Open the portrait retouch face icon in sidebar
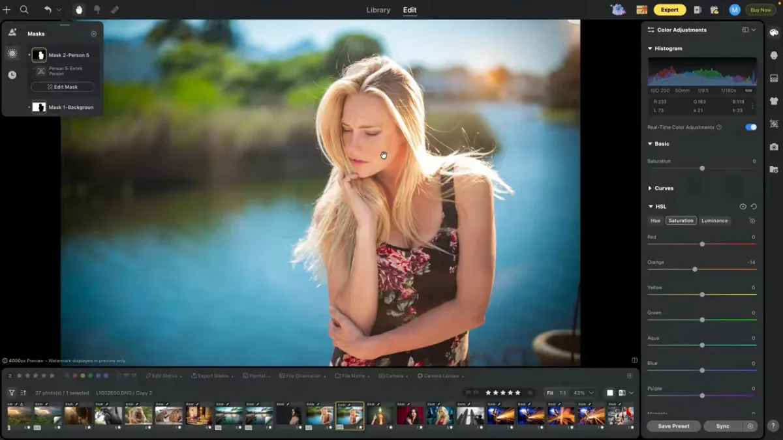Screen dimensions: 783x440 (774, 55)
